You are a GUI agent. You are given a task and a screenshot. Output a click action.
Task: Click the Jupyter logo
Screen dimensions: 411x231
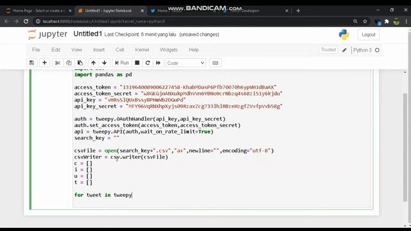click(x=48, y=34)
